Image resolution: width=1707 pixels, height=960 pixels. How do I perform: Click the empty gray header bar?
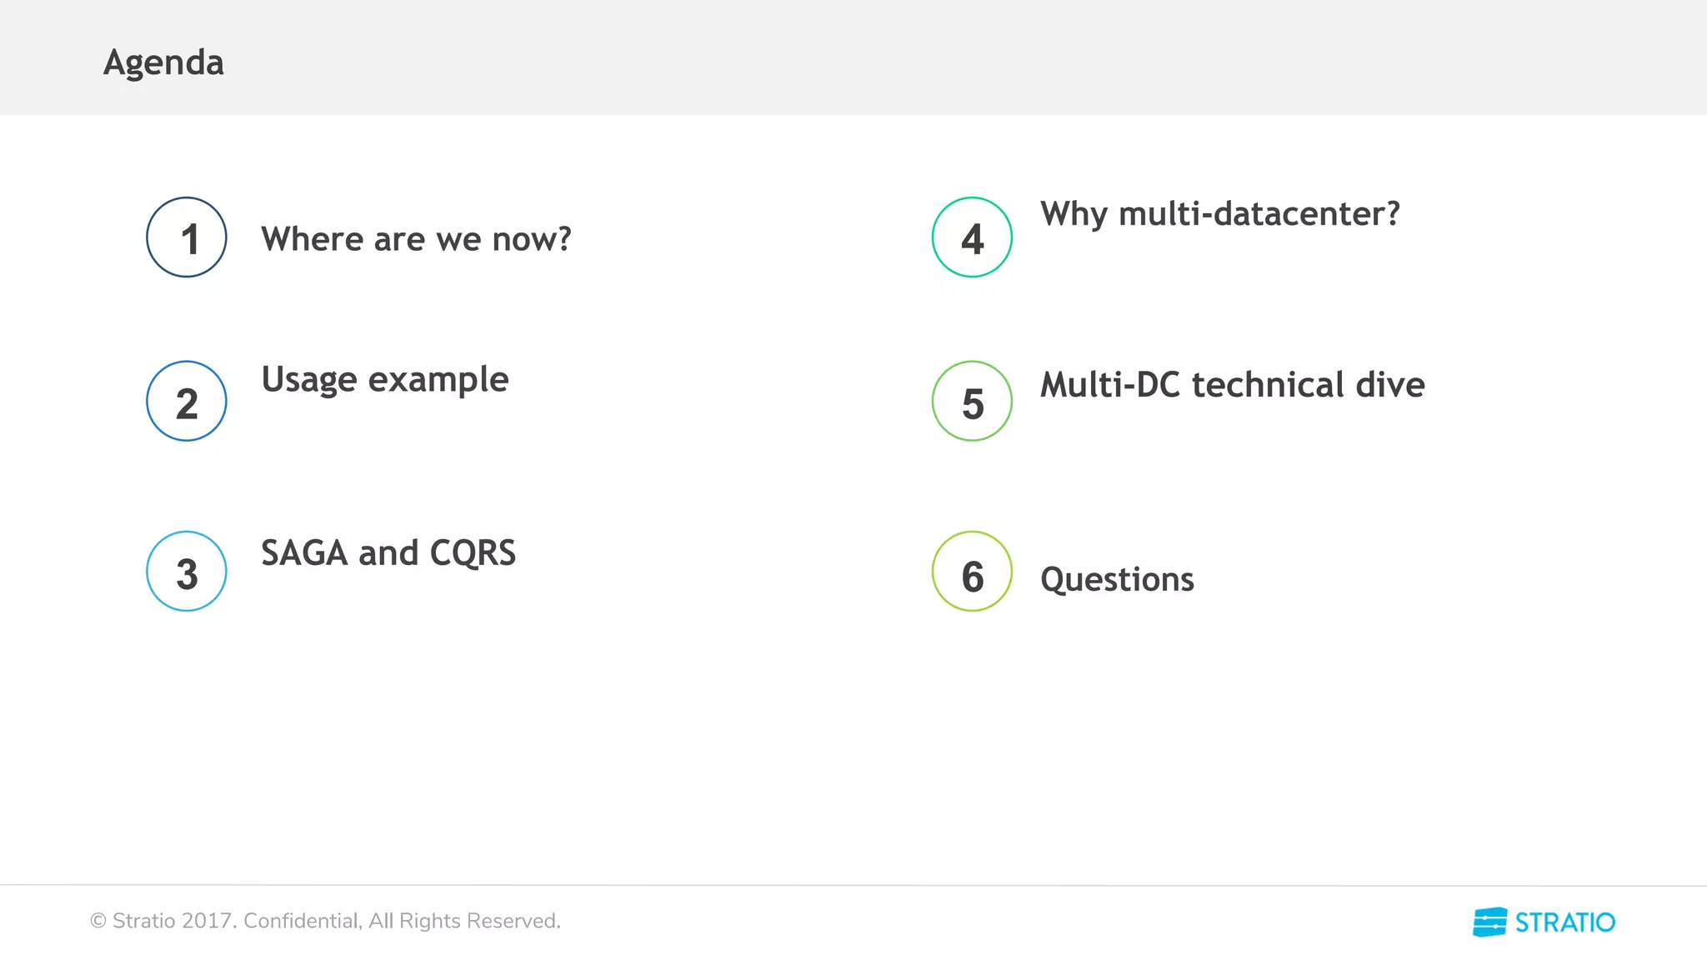click(917, 58)
